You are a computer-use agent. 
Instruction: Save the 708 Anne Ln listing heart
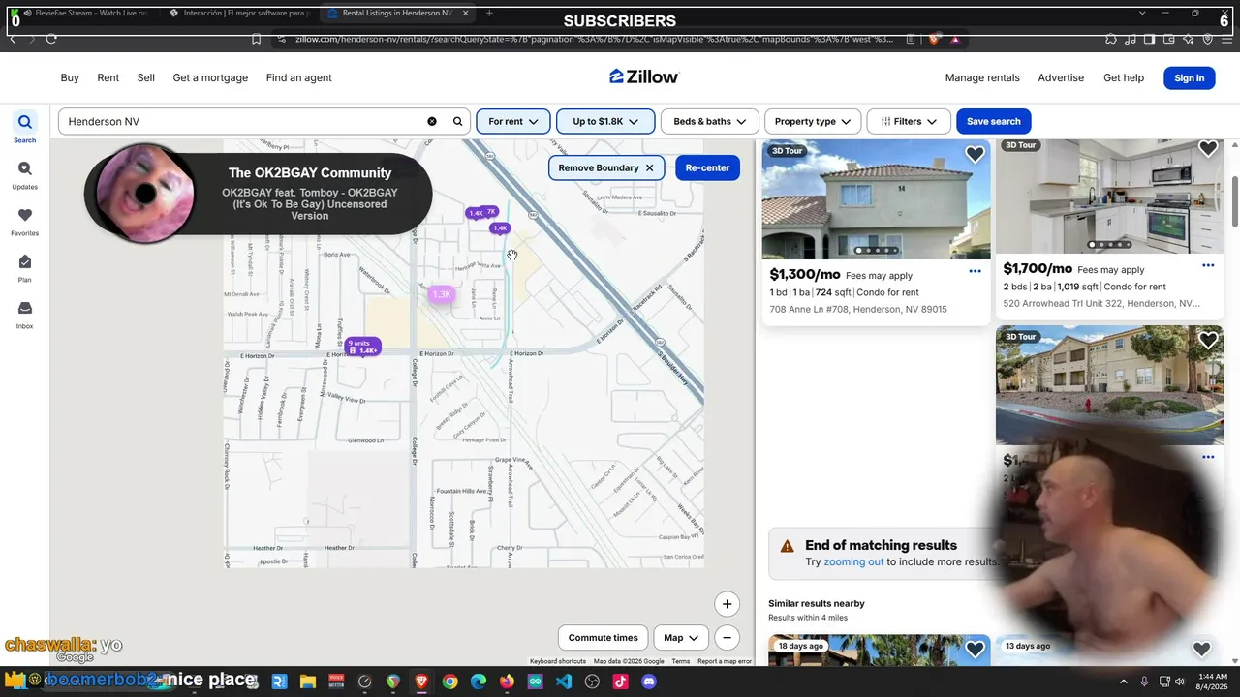tap(975, 155)
